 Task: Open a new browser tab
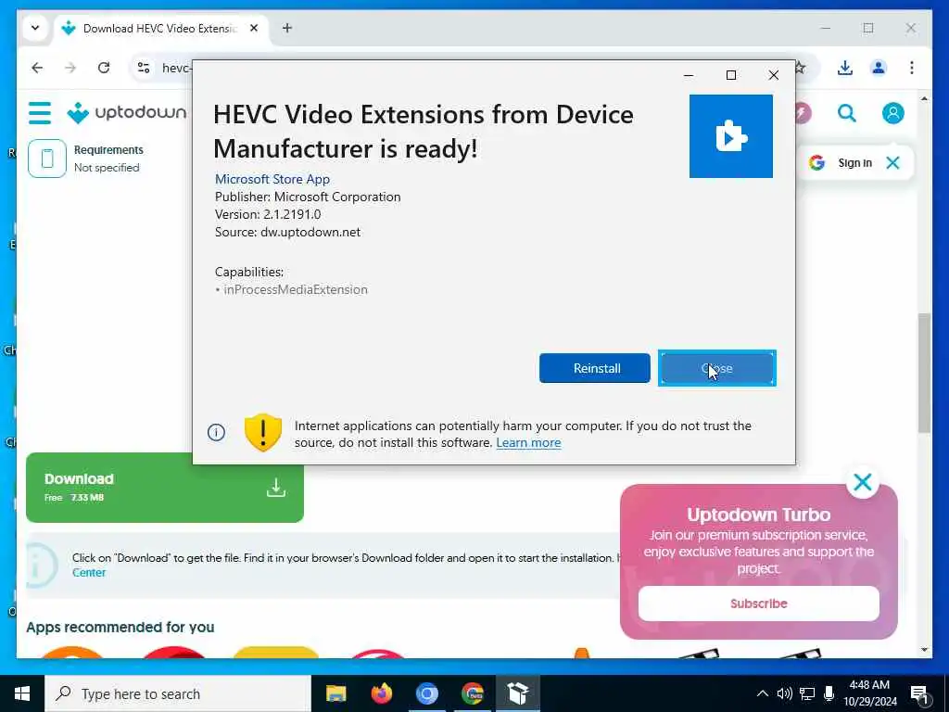click(x=287, y=28)
